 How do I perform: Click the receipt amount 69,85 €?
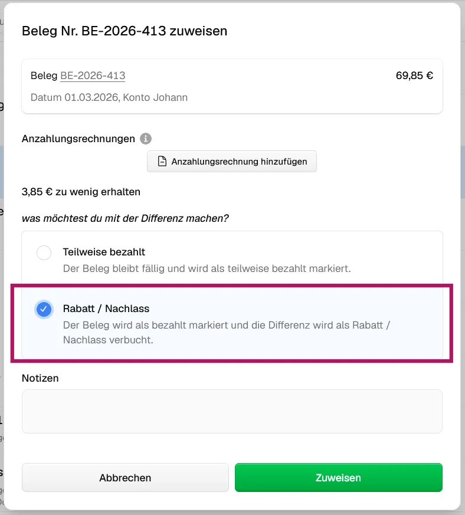point(414,76)
